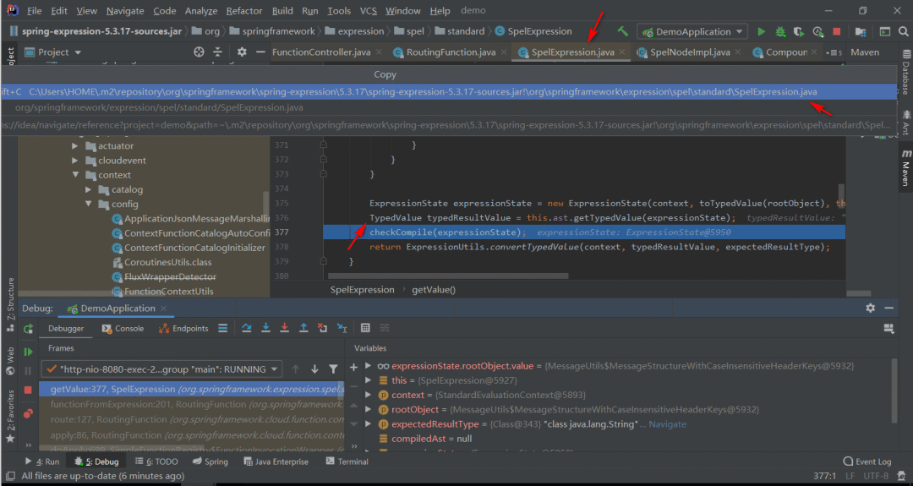Screen dimensions: 913x486
Task: Close the SpelExpression.java tab
Action: [x=622, y=52]
